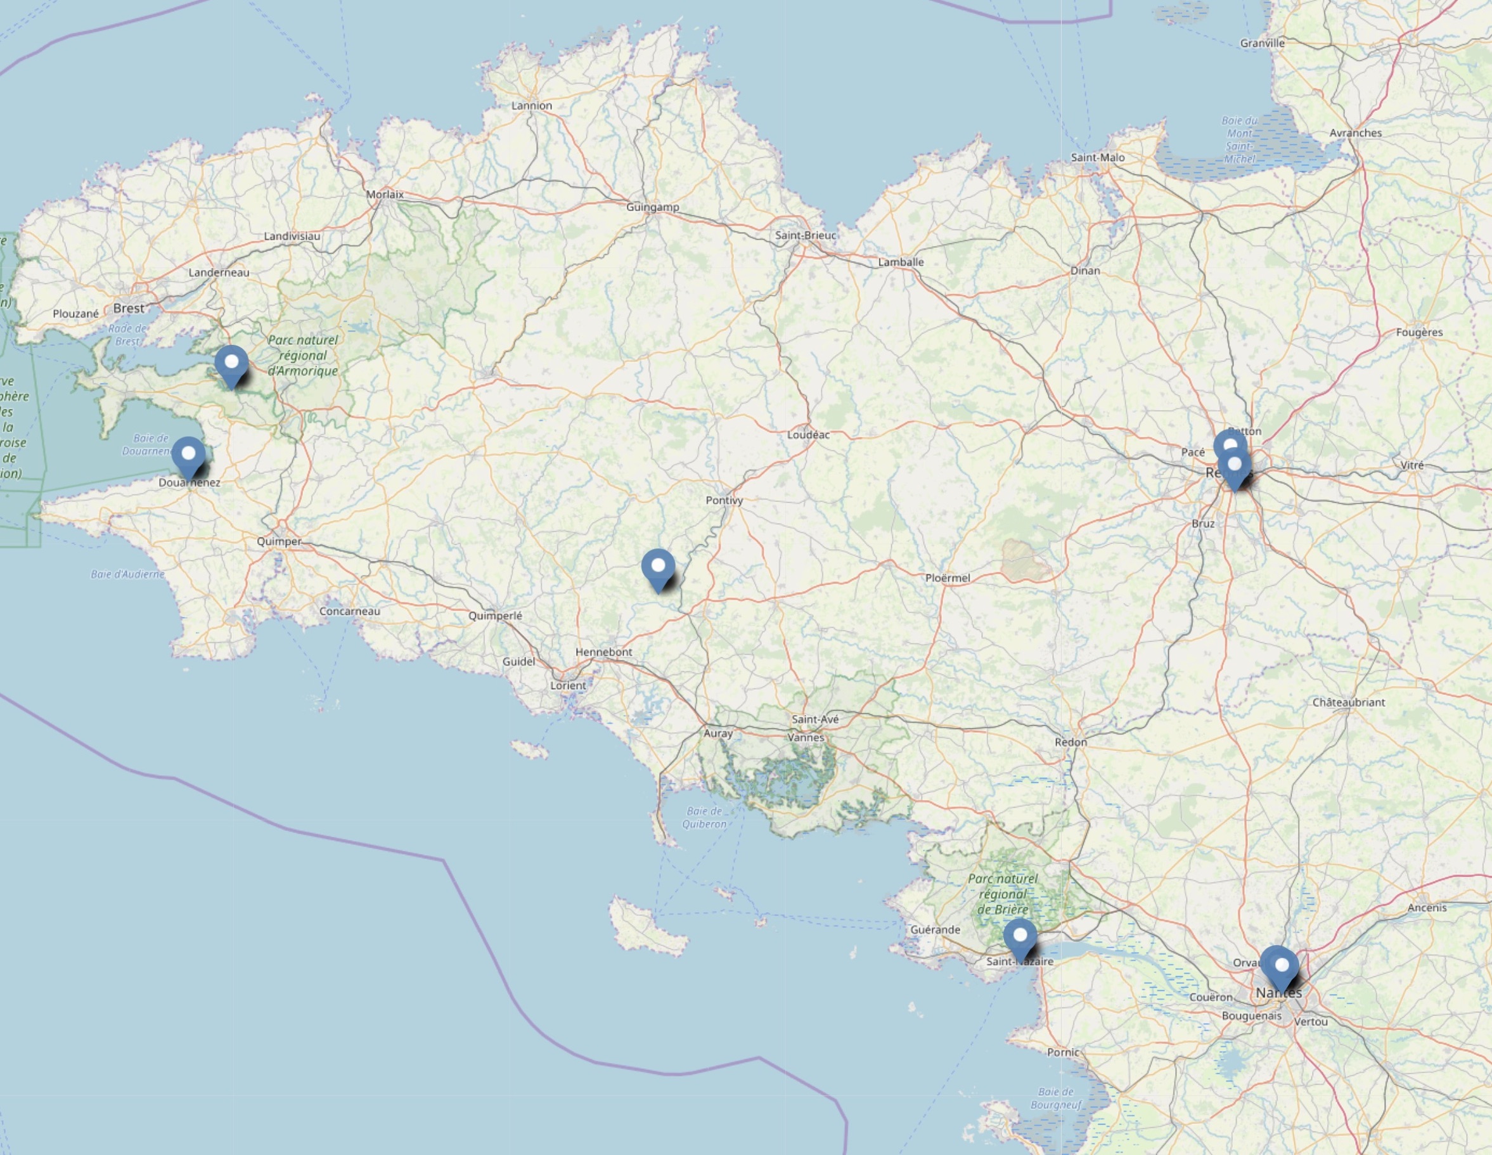1492x1155 pixels.
Task: Open the marker at Saint-Nazaire
Action: point(1020,937)
